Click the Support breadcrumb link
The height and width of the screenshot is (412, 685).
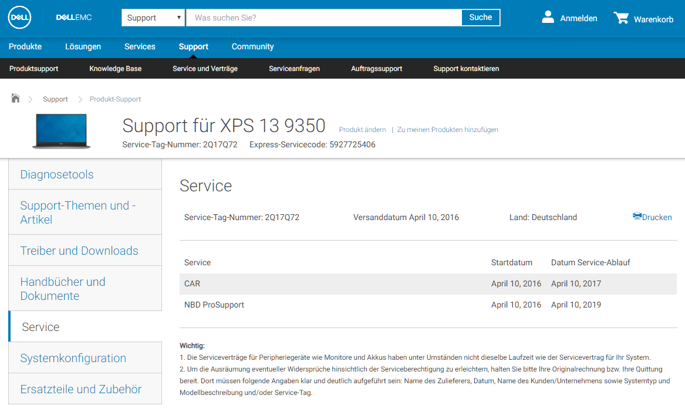click(x=56, y=99)
